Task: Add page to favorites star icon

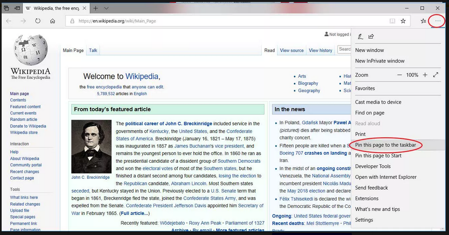Action: click(x=403, y=21)
